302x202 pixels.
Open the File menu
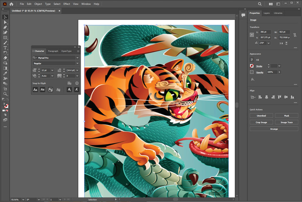(x=22, y=4)
